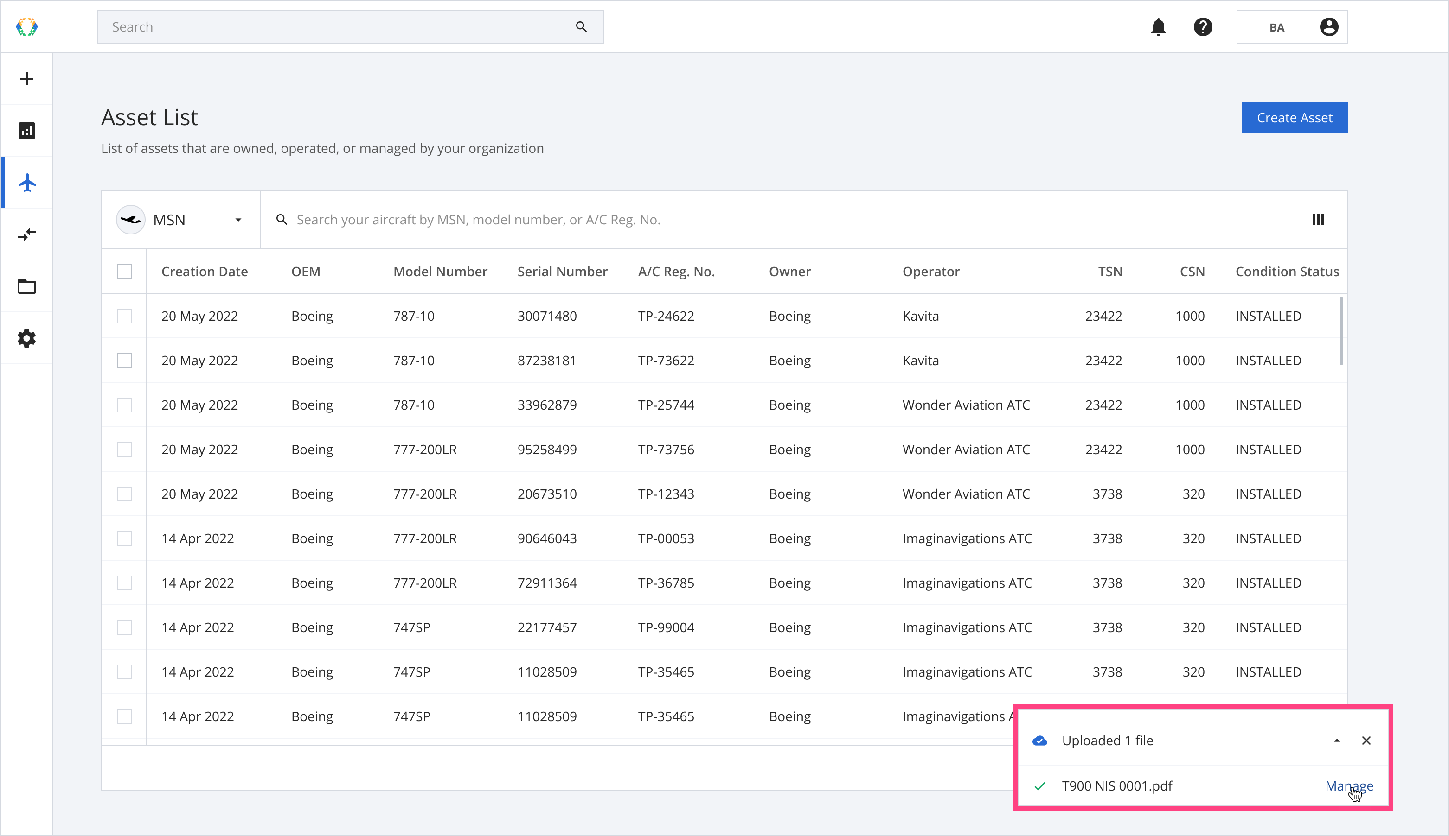This screenshot has height=836, width=1449.
Task: Click green checkmark beside T900 NIS 0001.pdf
Action: pyautogui.click(x=1040, y=786)
